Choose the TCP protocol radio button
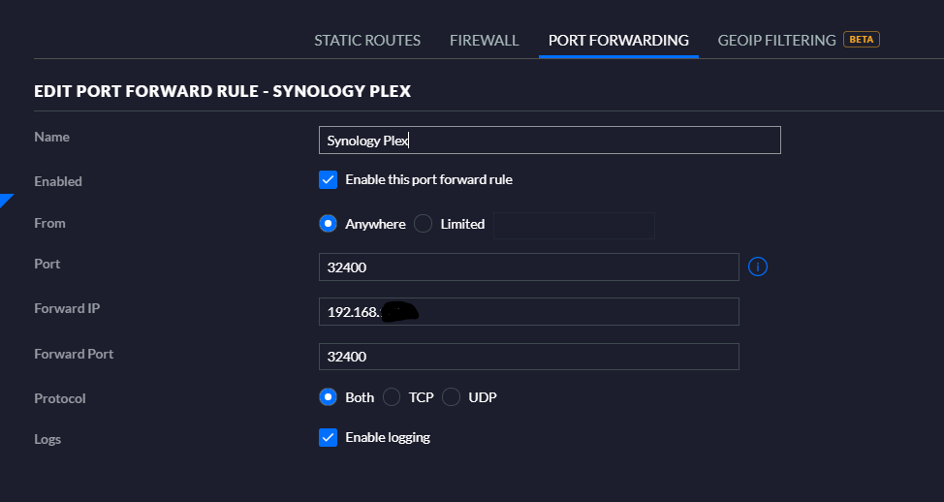 [392, 397]
